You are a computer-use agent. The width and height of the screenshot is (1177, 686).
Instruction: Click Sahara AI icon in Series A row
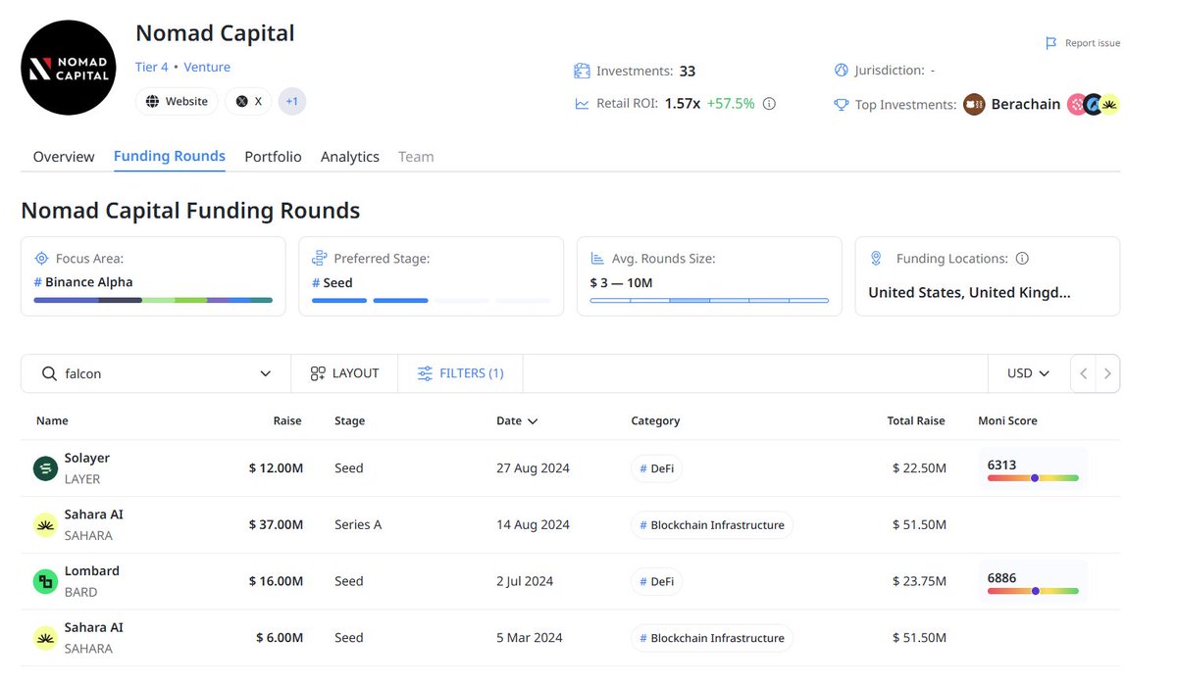pos(45,525)
